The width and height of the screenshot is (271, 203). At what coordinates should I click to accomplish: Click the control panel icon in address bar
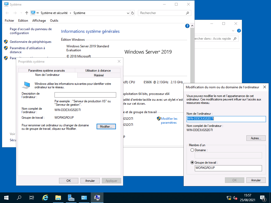[33, 13]
